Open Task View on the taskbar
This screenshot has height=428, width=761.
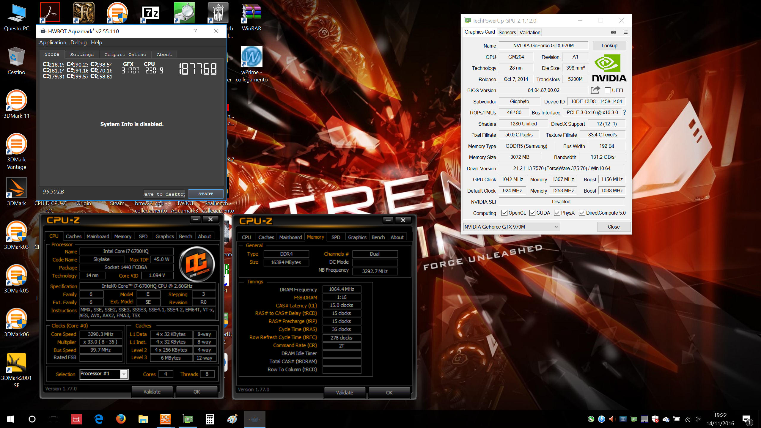click(x=54, y=419)
